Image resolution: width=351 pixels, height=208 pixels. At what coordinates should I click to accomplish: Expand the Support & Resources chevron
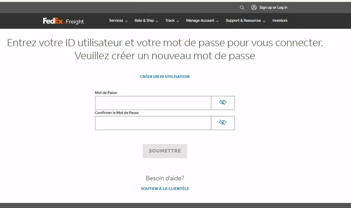(264, 21)
